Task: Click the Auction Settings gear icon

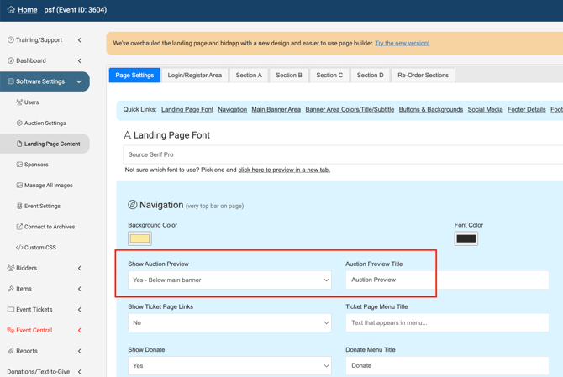Action: [19, 123]
